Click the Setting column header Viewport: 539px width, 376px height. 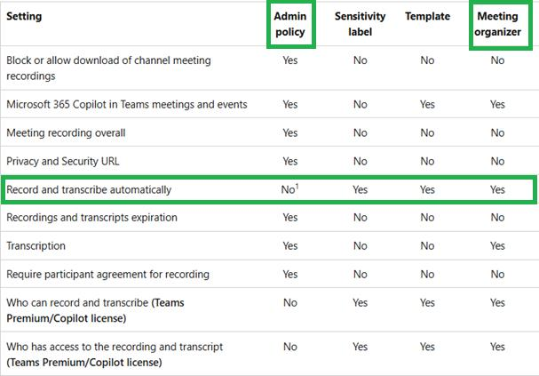pos(24,16)
